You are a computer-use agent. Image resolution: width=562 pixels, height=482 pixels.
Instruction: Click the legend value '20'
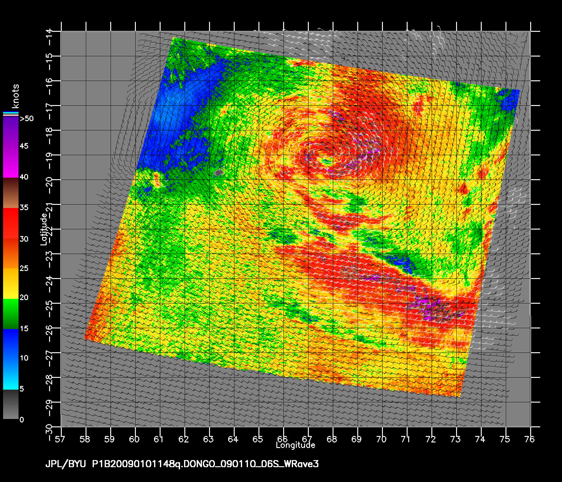24,298
